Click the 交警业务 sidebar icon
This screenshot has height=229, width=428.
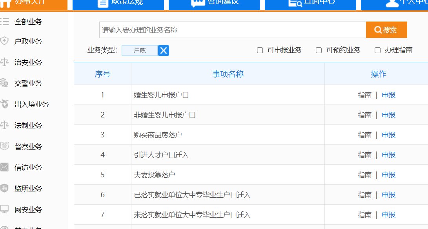(x=4, y=83)
